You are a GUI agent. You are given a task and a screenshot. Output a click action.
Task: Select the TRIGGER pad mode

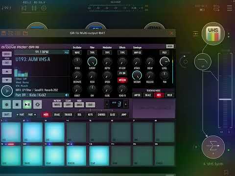click(68, 115)
